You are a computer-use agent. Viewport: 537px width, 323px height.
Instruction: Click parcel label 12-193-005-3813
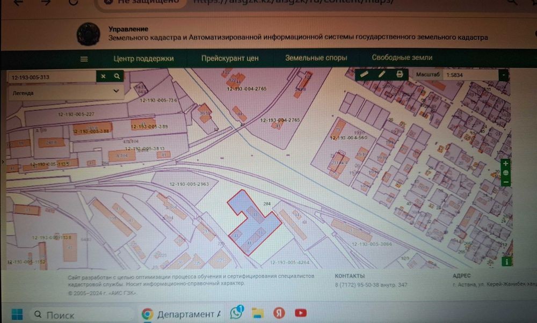click(x=144, y=149)
